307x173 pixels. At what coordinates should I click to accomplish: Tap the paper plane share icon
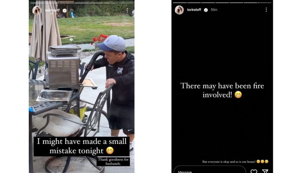[x=265, y=171]
